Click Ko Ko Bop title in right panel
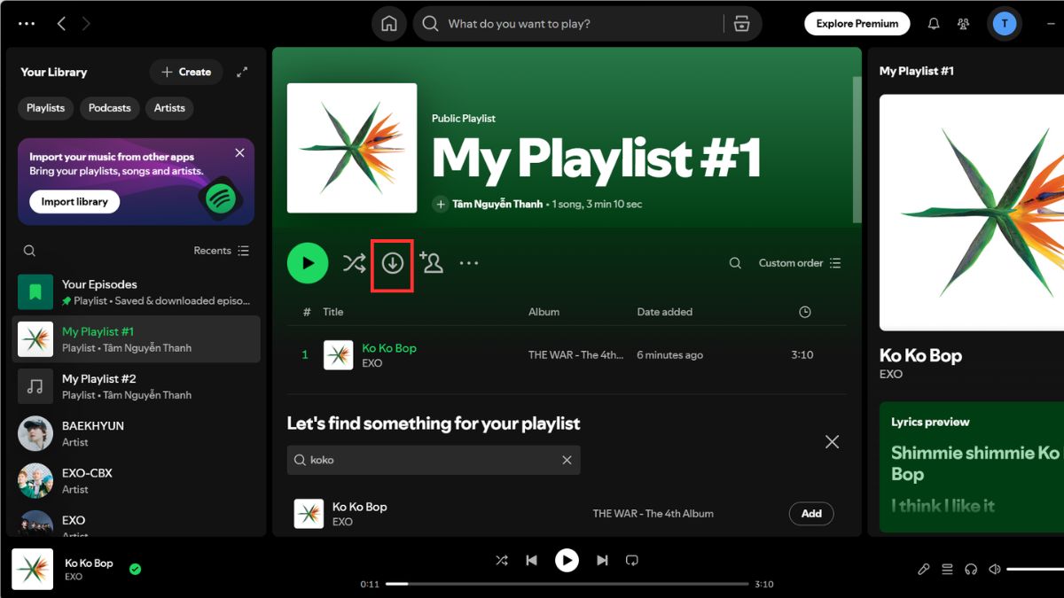 pos(920,356)
